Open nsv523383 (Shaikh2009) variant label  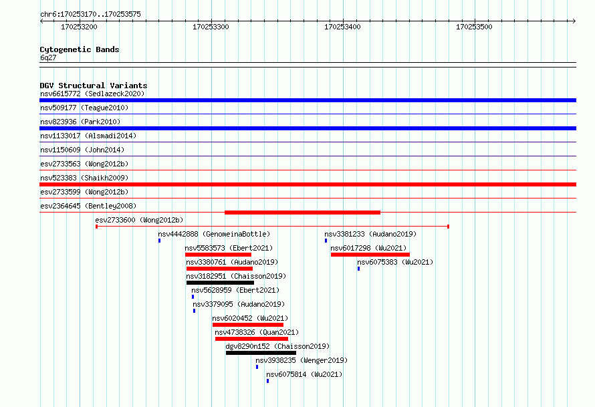pos(84,178)
